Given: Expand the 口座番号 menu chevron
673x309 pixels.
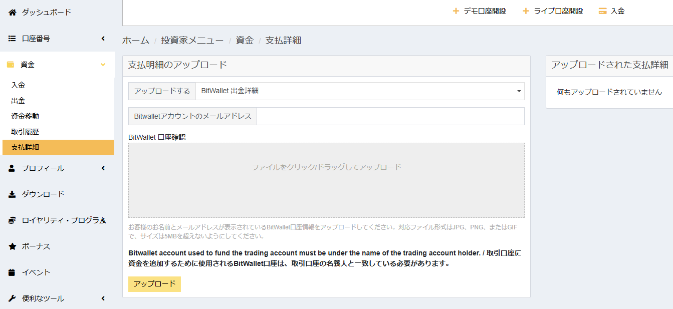Looking at the screenshot, I should tap(103, 39).
